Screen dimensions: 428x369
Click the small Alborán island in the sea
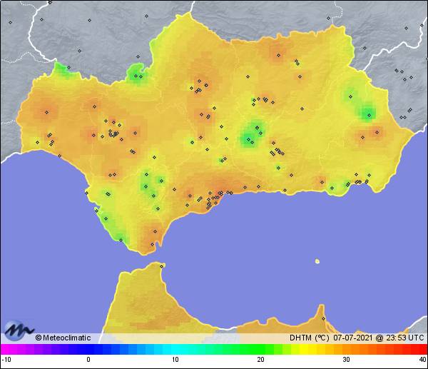click(x=317, y=261)
